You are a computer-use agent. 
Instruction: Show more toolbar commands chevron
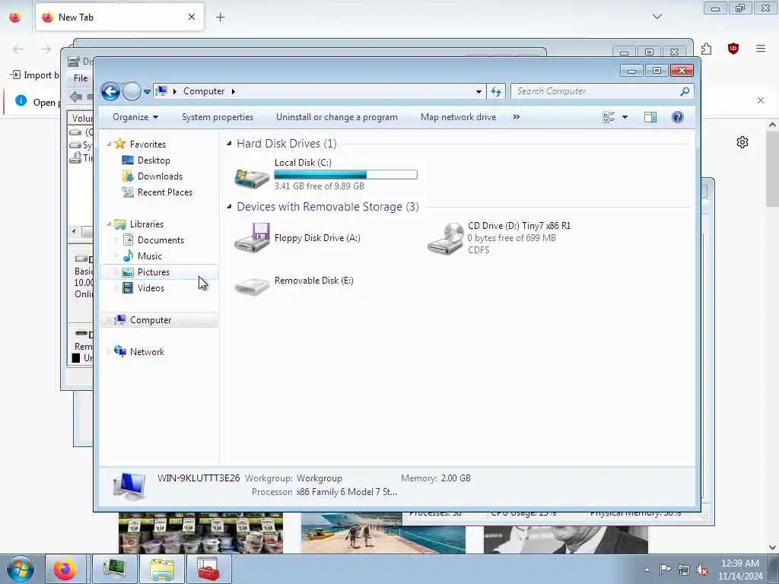pyautogui.click(x=517, y=117)
